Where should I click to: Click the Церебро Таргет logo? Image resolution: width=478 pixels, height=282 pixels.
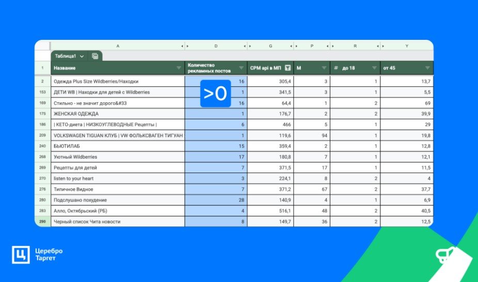[37, 255]
